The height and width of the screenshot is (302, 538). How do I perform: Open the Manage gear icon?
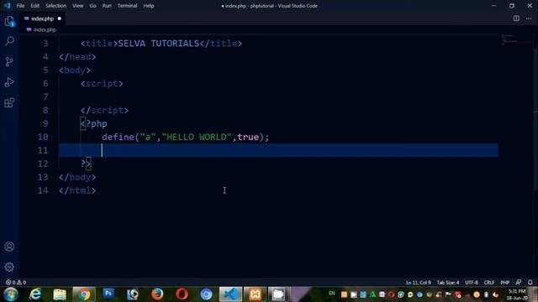click(9, 267)
